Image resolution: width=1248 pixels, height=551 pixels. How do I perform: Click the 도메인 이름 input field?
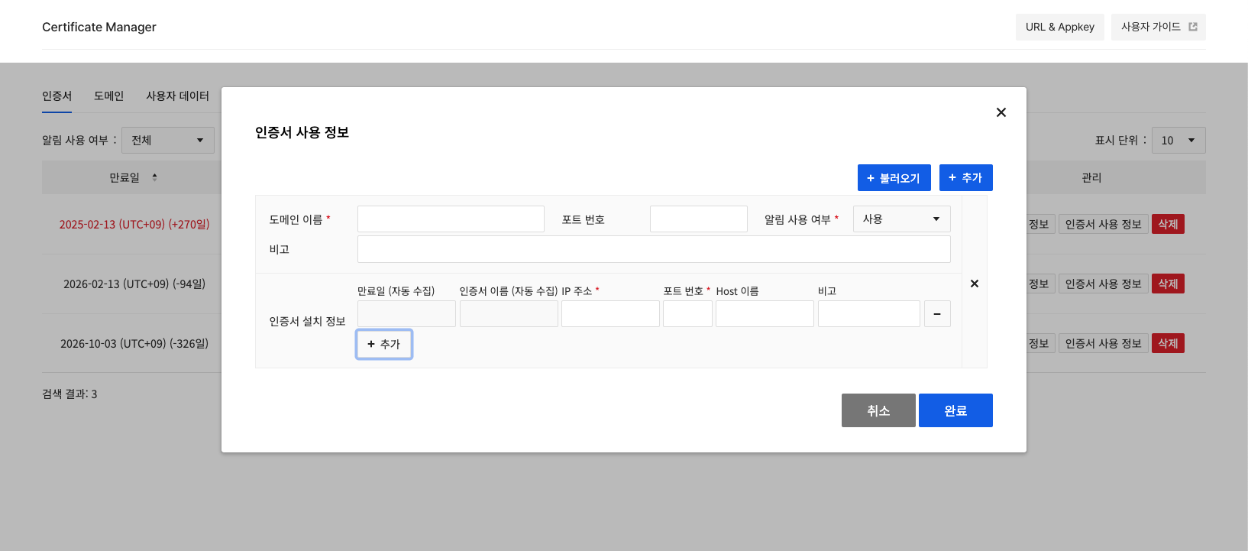tap(451, 219)
